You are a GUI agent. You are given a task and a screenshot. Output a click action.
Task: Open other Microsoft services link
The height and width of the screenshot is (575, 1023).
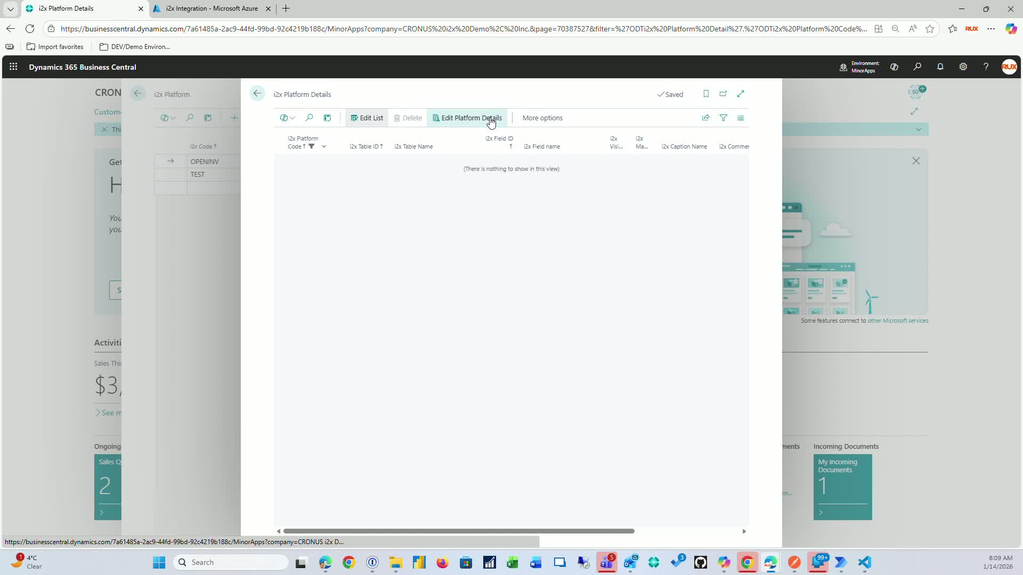tap(898, 321)
